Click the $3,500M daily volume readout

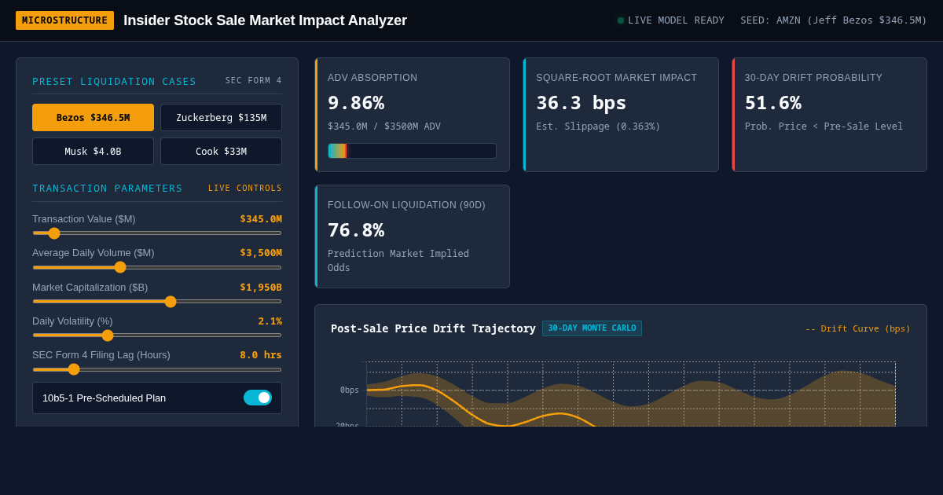(x=261, y=253)
